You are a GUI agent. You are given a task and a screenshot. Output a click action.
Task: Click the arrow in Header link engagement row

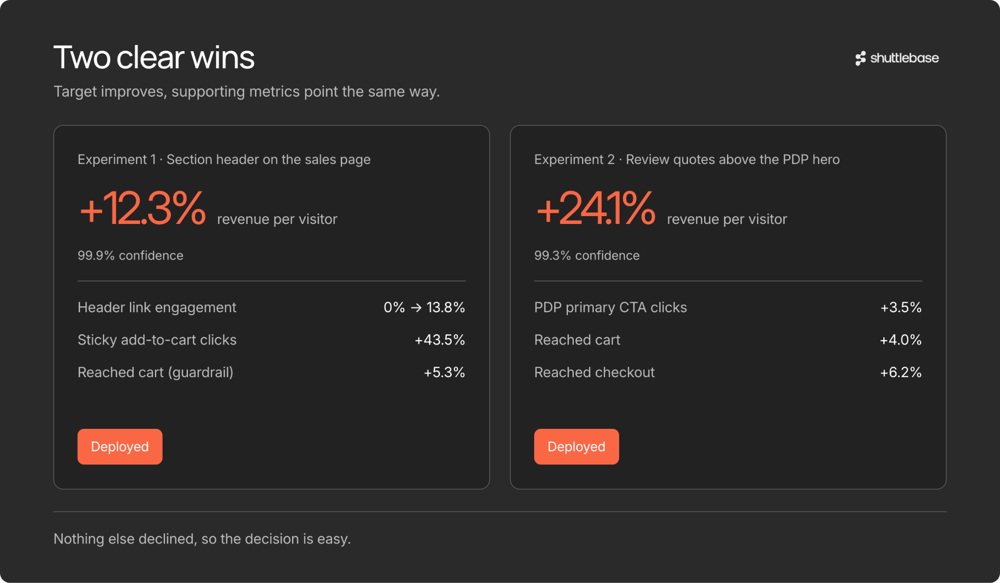416,307
